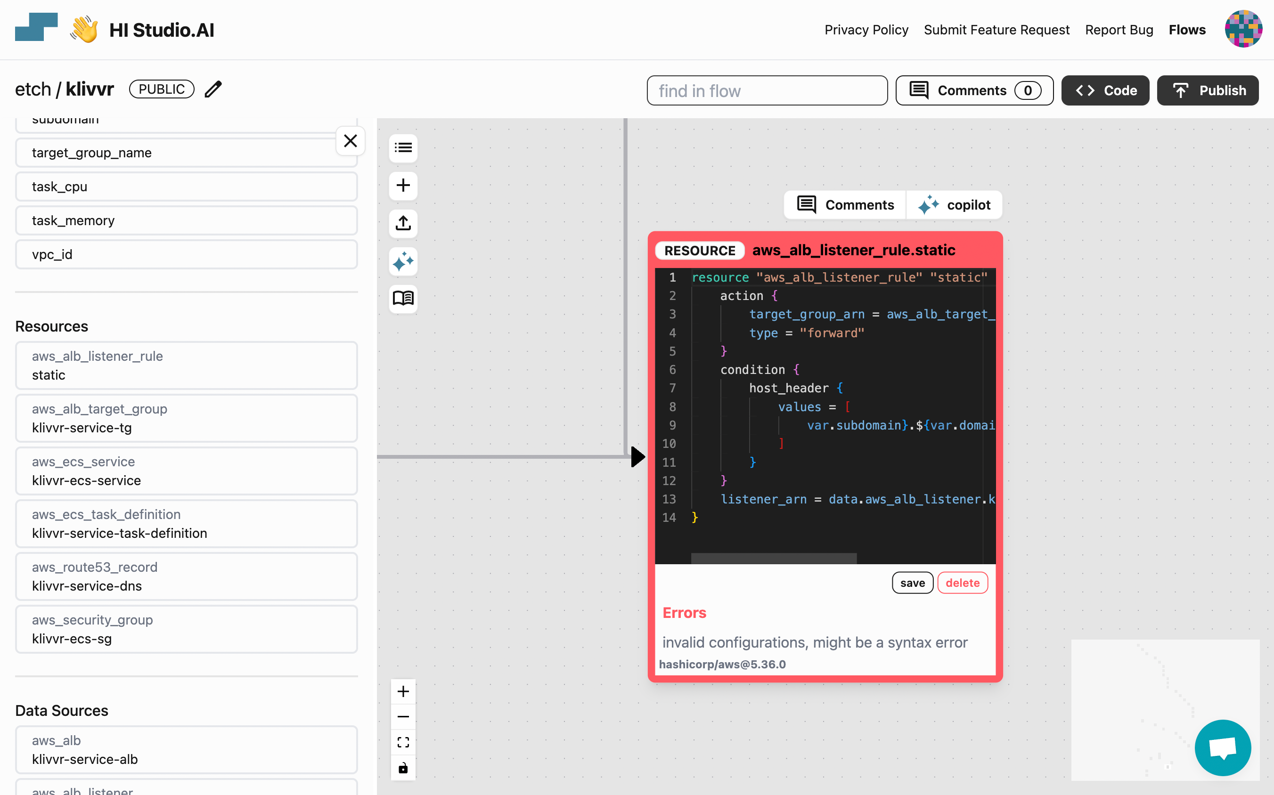1274x795 pixels.
Task: Click the zoom in plus button on canvas
Action: click(x=403, y=691)
